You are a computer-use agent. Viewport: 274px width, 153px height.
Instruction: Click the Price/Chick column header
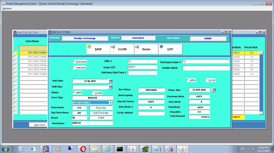pos(251,47)
